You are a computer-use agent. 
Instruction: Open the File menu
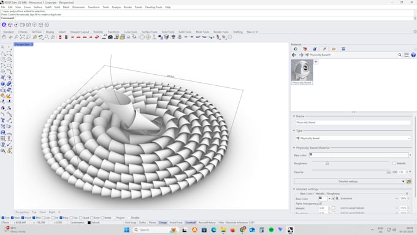pyautogui.click(x=3, y=7)
